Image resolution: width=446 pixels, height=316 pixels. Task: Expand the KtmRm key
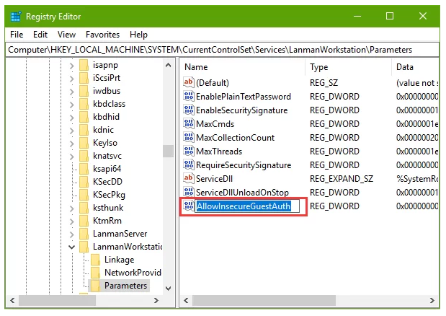coord(71,221)
